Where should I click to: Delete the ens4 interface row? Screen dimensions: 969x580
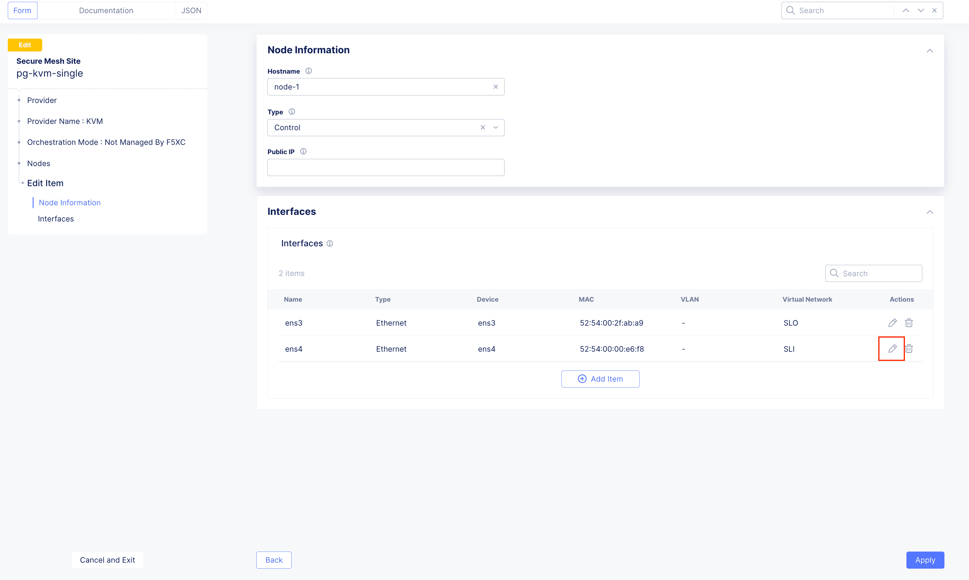coord(909,348)
